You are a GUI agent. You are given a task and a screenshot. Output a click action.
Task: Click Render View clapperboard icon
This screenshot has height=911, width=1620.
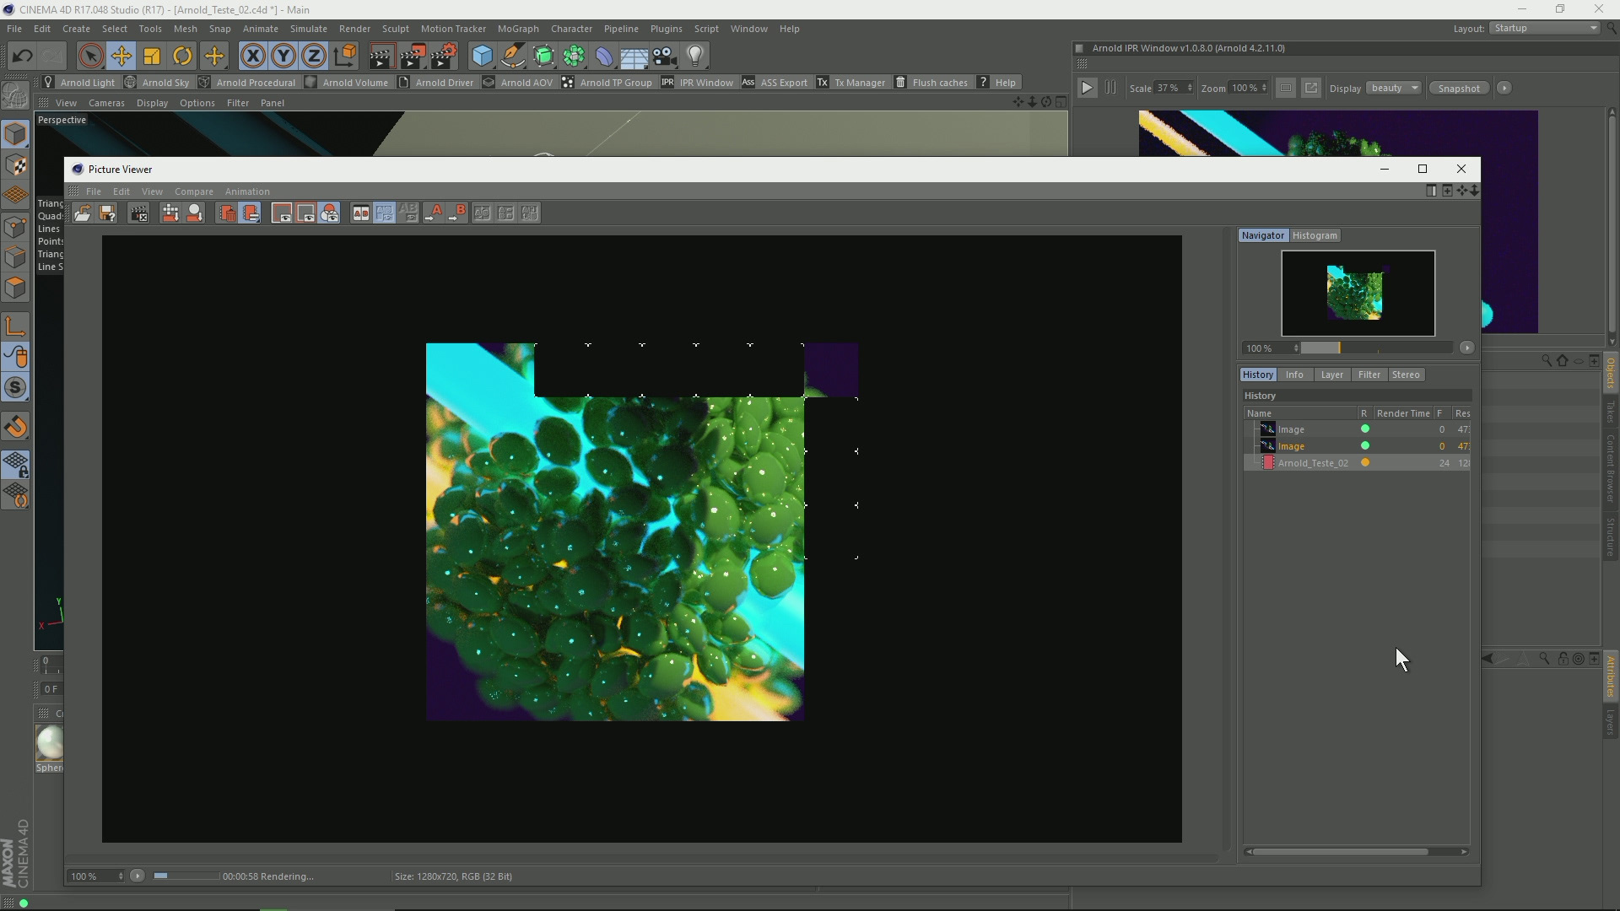point(381,57)
